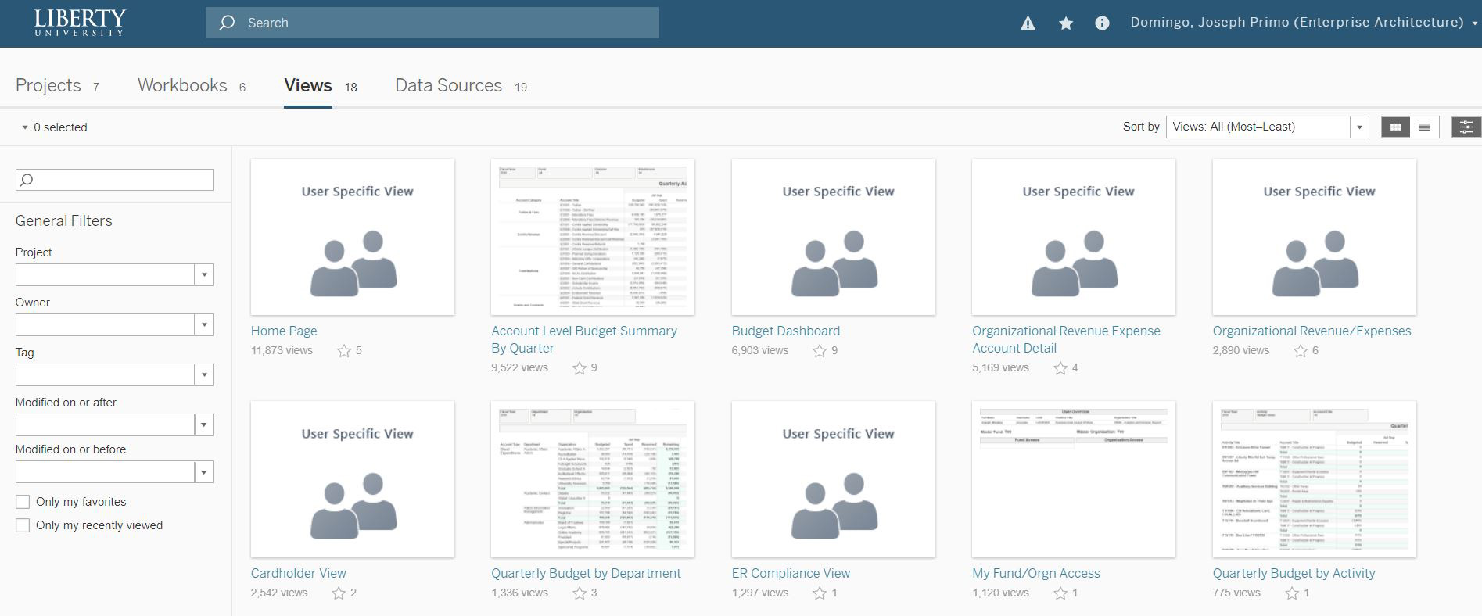Switch to the Data Sources tab

click(x=461, y=86)
